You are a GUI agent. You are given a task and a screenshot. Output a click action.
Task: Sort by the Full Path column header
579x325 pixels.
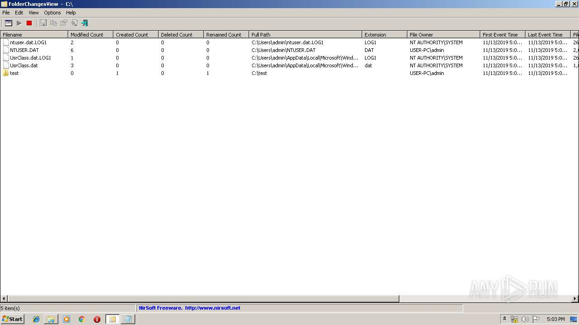pyautogui.click(x=305, y=34)
